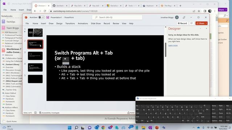Click the Windows key picture on the slide
232x130 pixels.
[66, 61]
